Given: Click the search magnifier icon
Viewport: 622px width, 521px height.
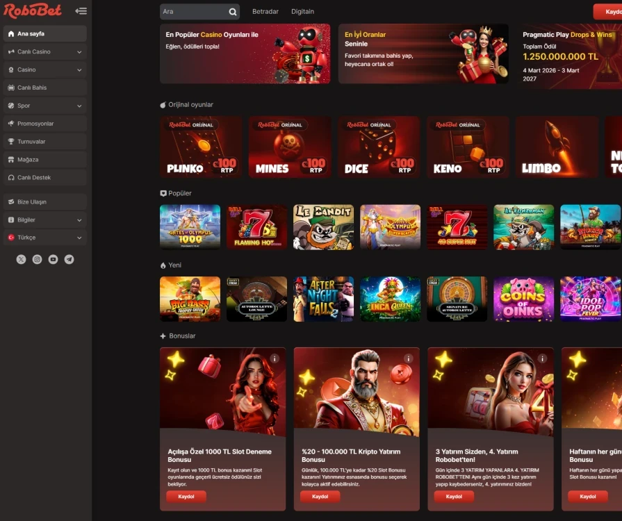Looking at the screenshot, I should 233,12.
